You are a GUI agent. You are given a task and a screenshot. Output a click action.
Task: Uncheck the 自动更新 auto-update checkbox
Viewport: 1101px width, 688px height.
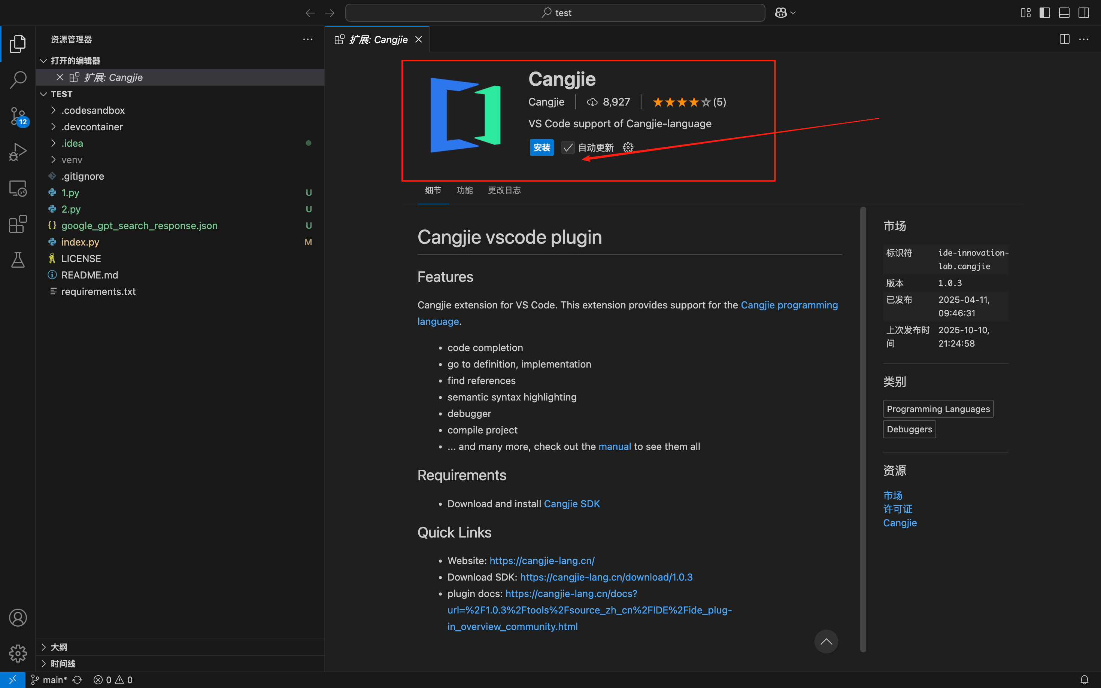568,147
